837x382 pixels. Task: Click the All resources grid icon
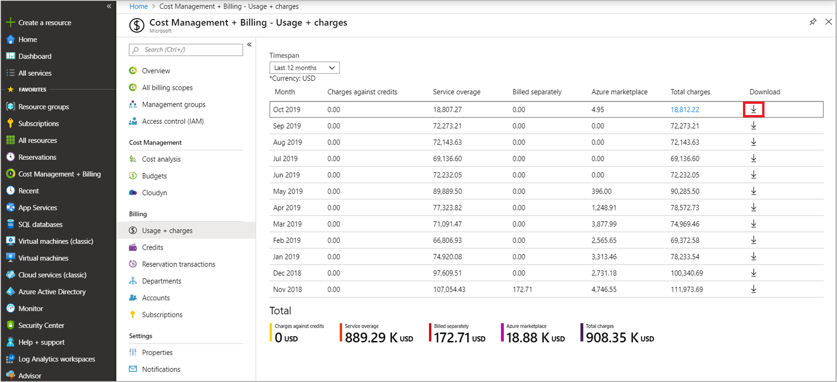coord(10,140)
